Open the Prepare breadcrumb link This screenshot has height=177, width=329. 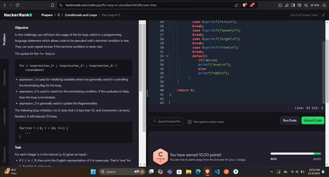point(47,15)
